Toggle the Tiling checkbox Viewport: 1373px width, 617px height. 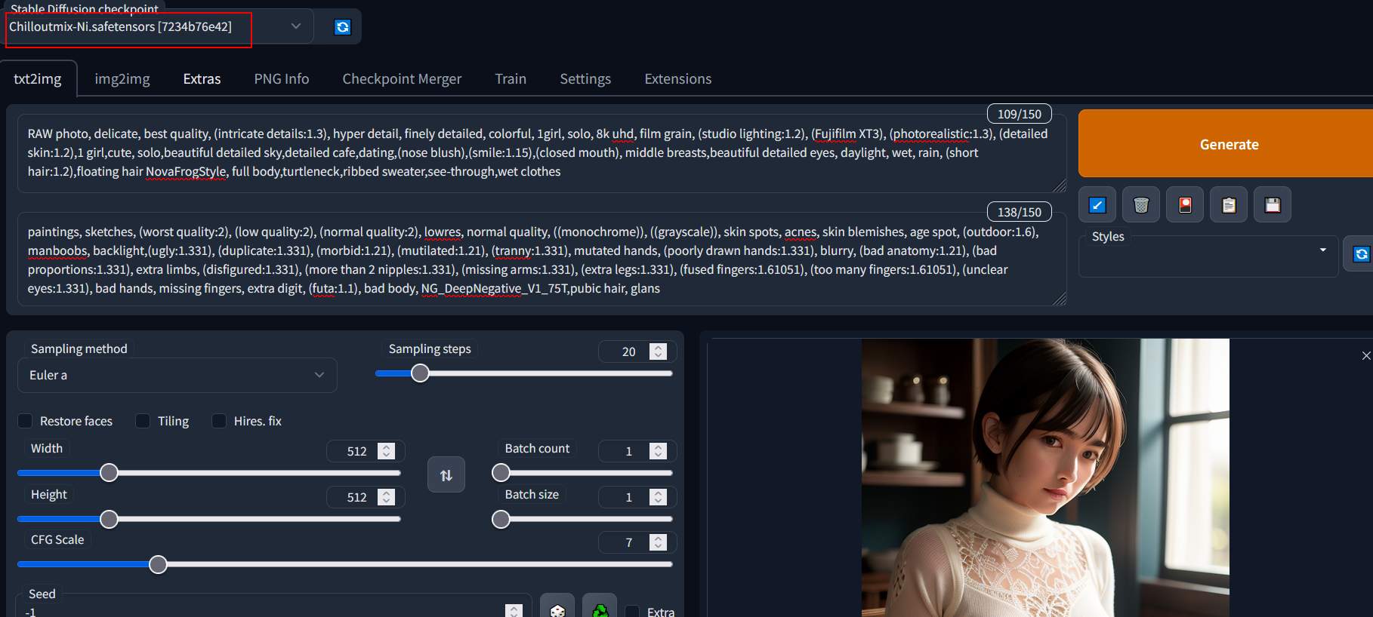(143, 421)
